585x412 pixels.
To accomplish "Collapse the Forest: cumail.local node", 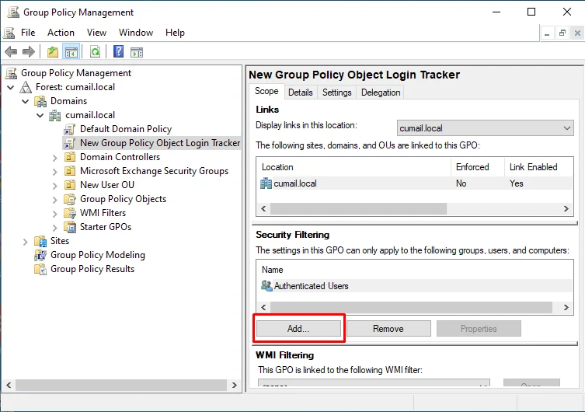I will 10,87.
